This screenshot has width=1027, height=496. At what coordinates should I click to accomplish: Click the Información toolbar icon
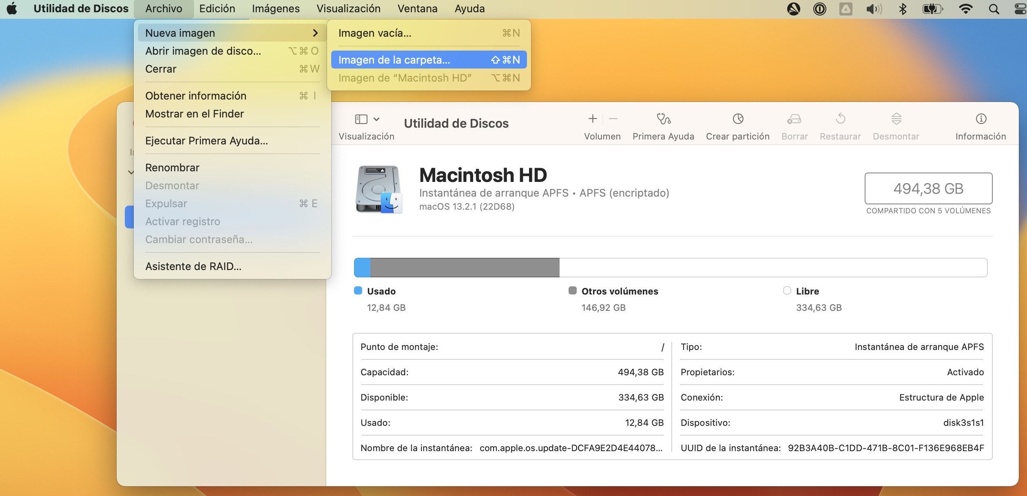pos(981,119)
